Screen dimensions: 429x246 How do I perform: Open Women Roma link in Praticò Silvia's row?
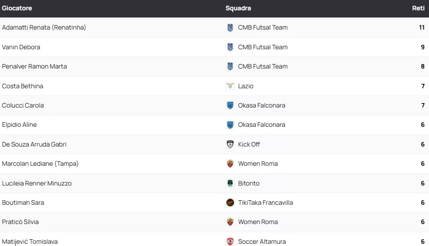258,222
